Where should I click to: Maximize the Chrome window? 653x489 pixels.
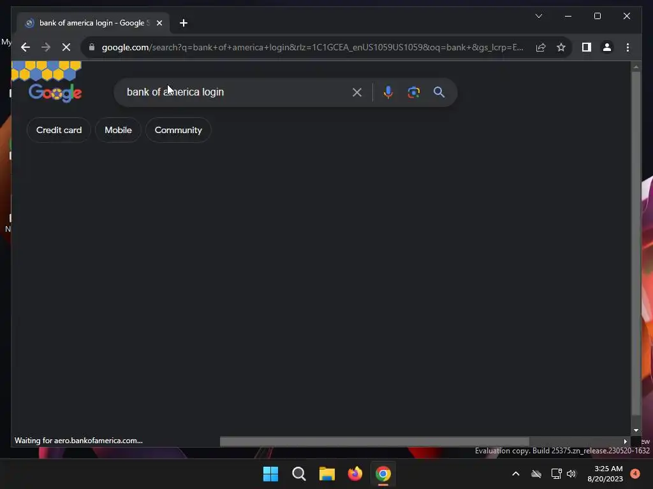click(597, 16)
